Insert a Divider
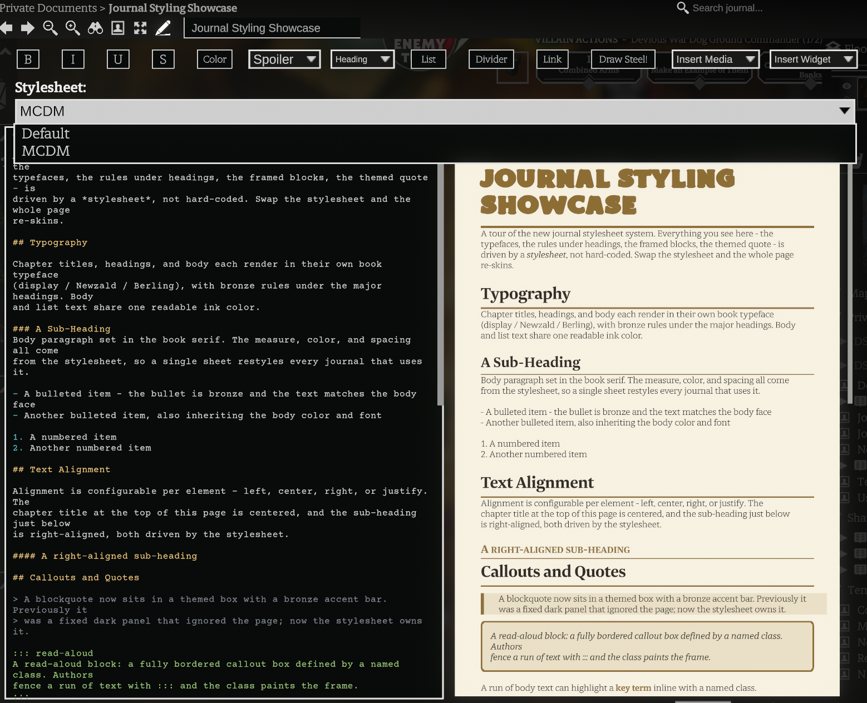Image resolution: width=867 pixels, height=703 pixels. pos(491,60)
